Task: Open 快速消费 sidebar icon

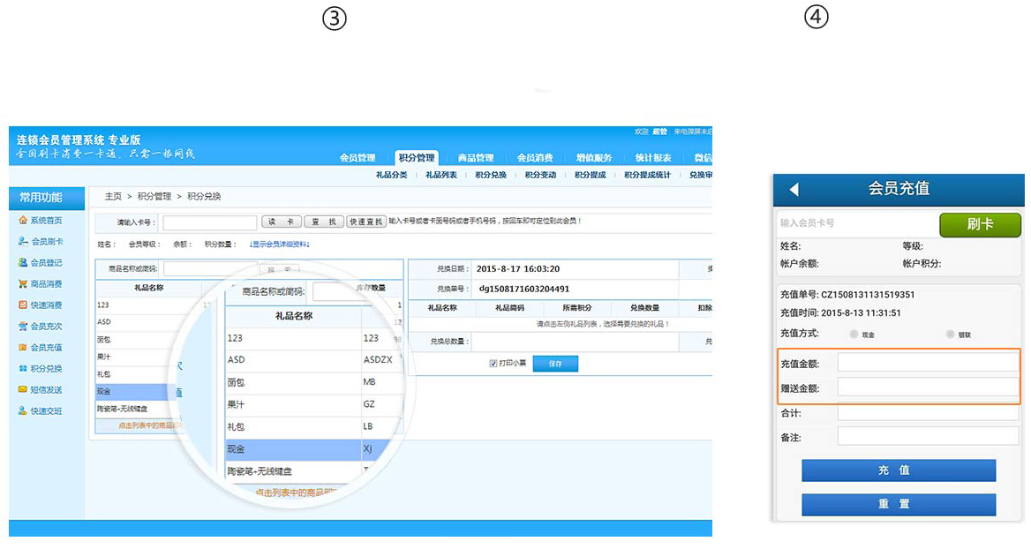Action: 23,305
